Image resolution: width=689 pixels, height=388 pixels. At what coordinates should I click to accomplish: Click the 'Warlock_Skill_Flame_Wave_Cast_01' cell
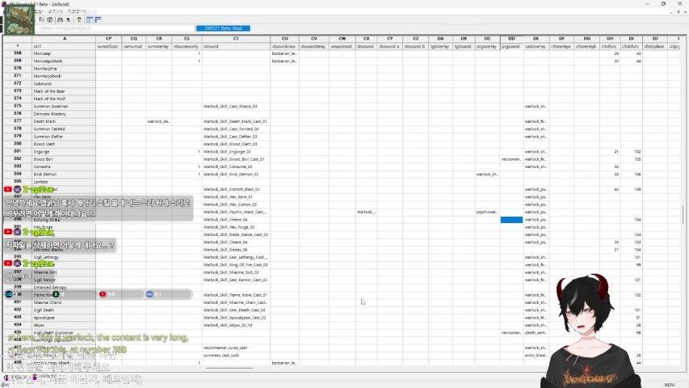[236, 295]
